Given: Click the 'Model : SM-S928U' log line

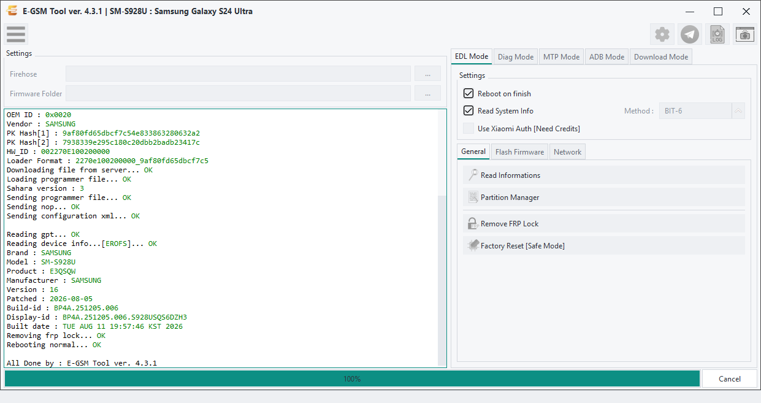Looking at the screenshot, I should [41, 262].
